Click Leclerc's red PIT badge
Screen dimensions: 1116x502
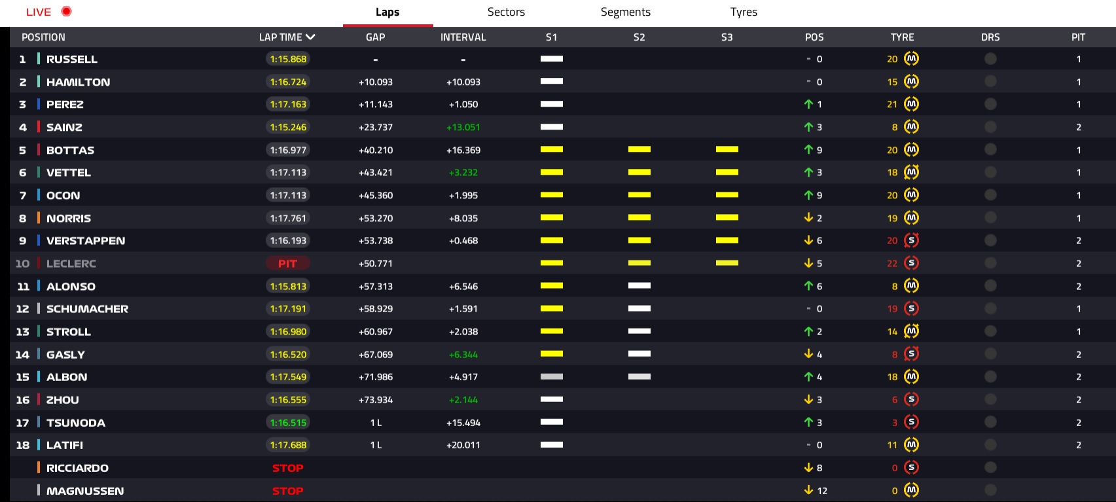pyautogui.click(x=287, y=264)
